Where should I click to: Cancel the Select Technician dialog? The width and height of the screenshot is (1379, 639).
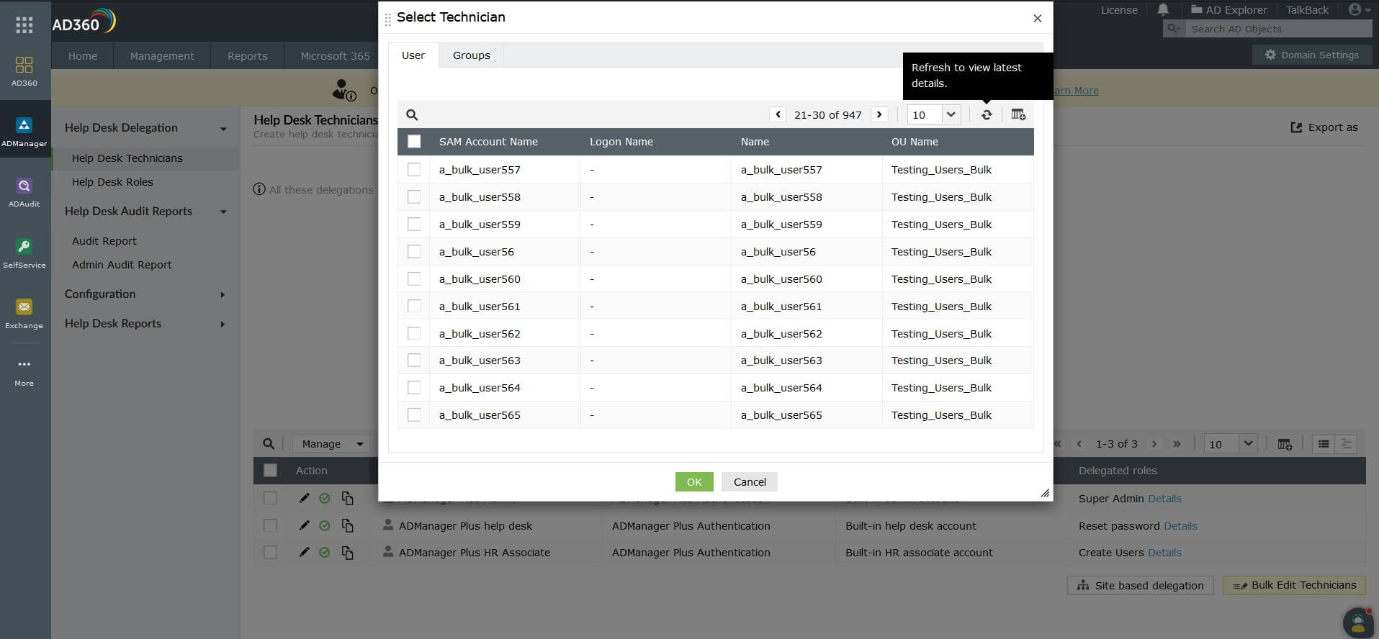(750, 482)
